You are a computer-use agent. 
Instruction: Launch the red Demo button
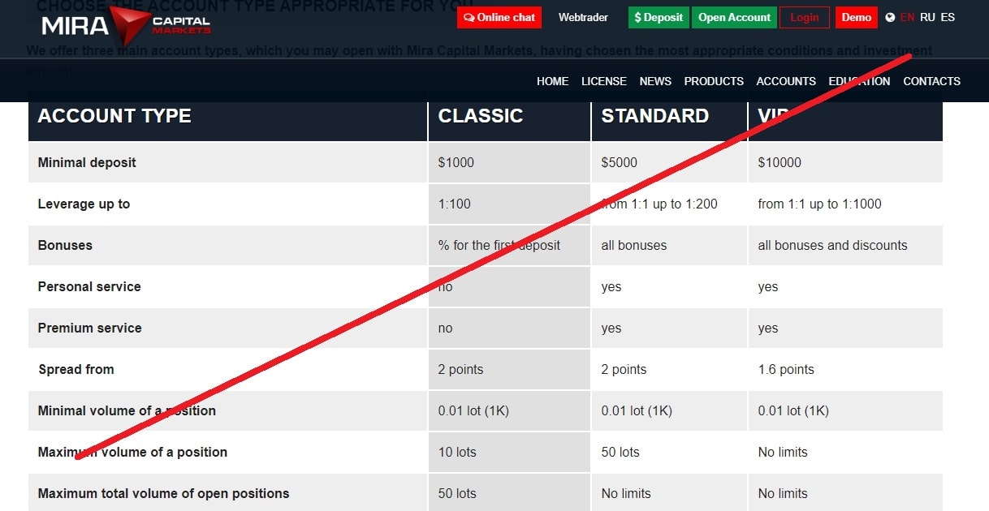[x=857, y=17]
